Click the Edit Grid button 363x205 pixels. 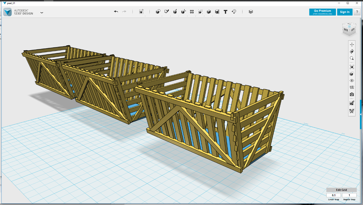click(341, 190)
